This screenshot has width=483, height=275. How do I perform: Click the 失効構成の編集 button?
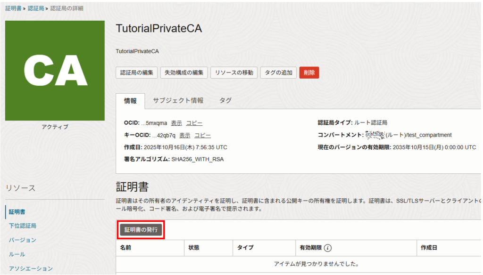click(x=184, y=73)
